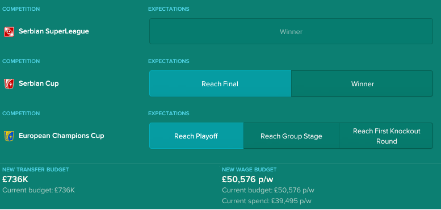Select Winner expectation for Serbian Cup
Image resolution: width=441 pixels, height=210 pixels.
click(x=362, y=83)
